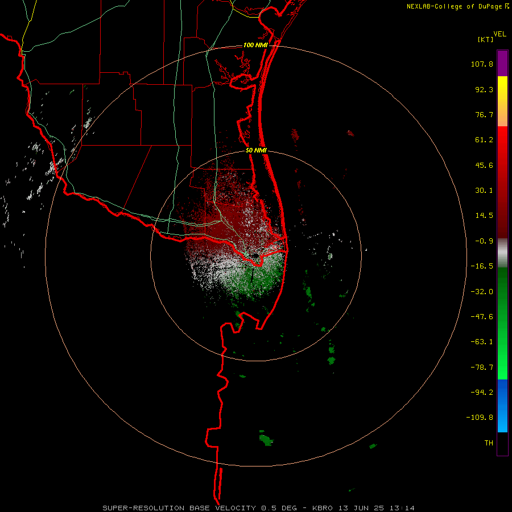The width and height of the screenshot is (512, 512).
Task: Click the TH threshold label
Action: [489, 443]
